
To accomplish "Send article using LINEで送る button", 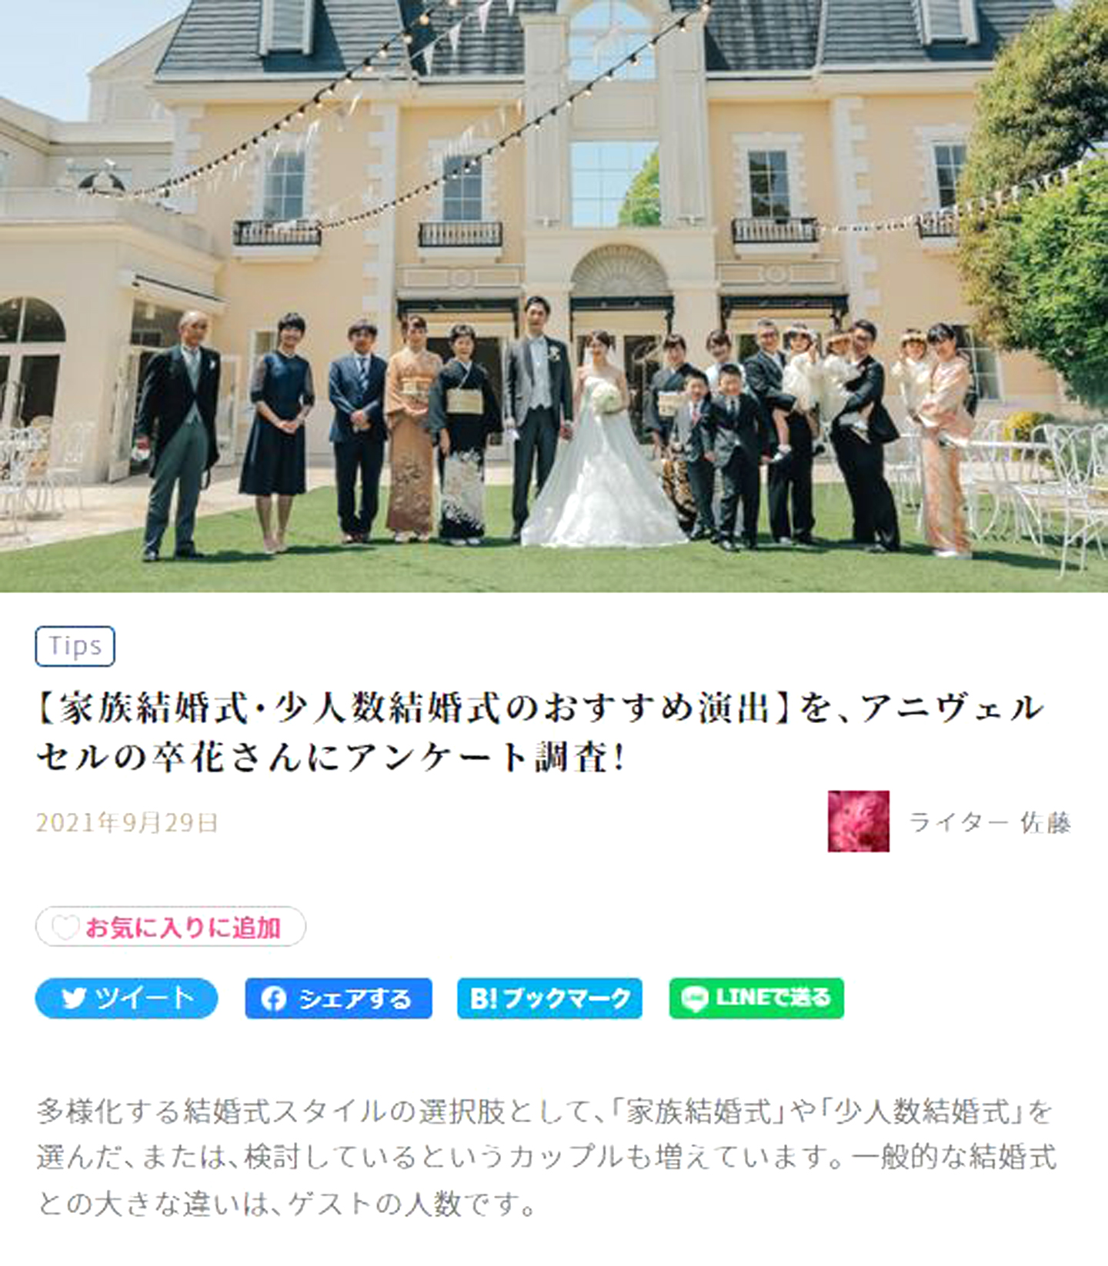I will pos(756,998).
